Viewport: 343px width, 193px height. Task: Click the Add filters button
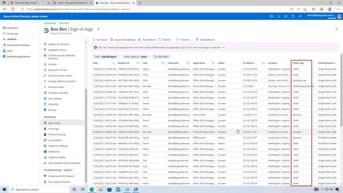click(x=161, y=57)
